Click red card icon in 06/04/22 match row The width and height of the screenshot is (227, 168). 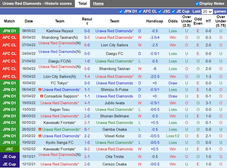coord(40,90)
